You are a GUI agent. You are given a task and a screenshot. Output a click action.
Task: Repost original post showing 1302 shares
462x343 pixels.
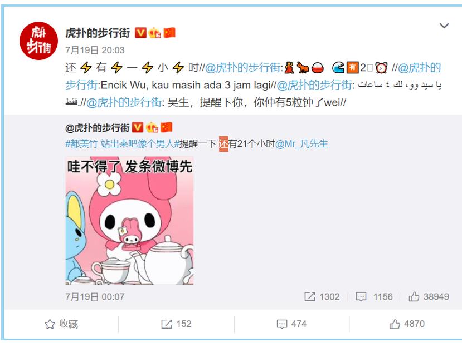322,296
